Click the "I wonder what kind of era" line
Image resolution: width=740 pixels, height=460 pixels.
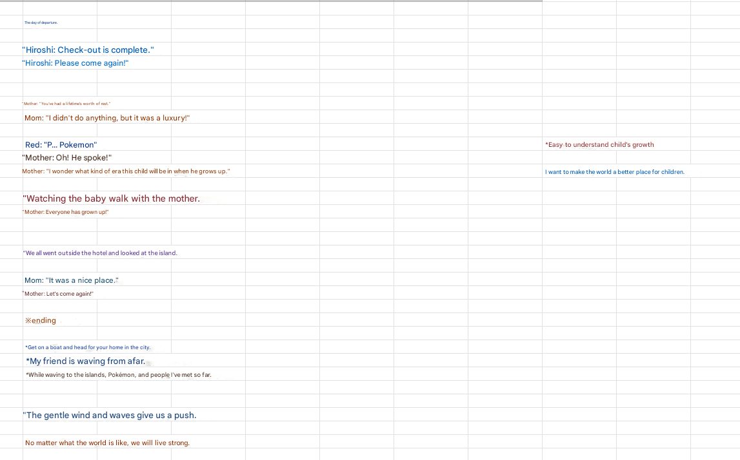126,171
